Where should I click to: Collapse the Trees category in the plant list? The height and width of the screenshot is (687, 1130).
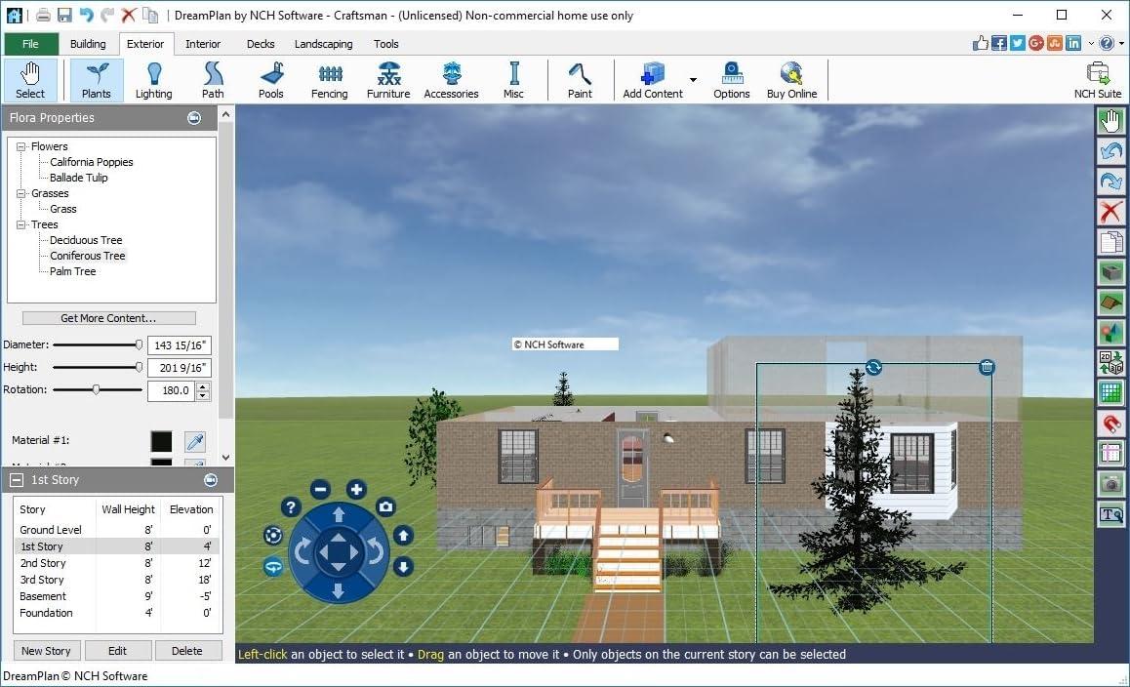point(21,224)
